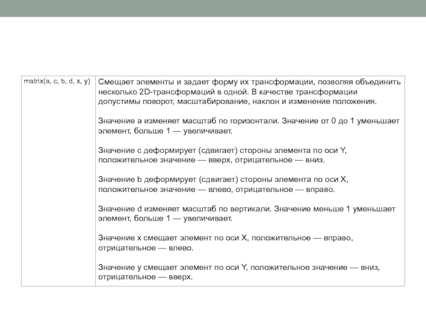Select the line starting "Смещает элементы и задает"

pyautogui.click(x=250, y=82)
